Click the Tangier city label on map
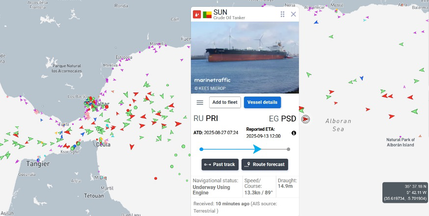Screen dimensions: 429x216 [x=38, y=164]
